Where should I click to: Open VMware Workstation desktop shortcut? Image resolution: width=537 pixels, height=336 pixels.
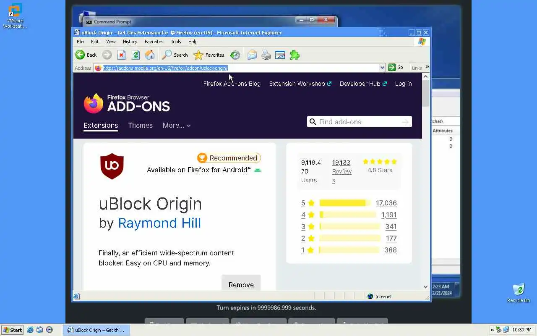(15, 16)
